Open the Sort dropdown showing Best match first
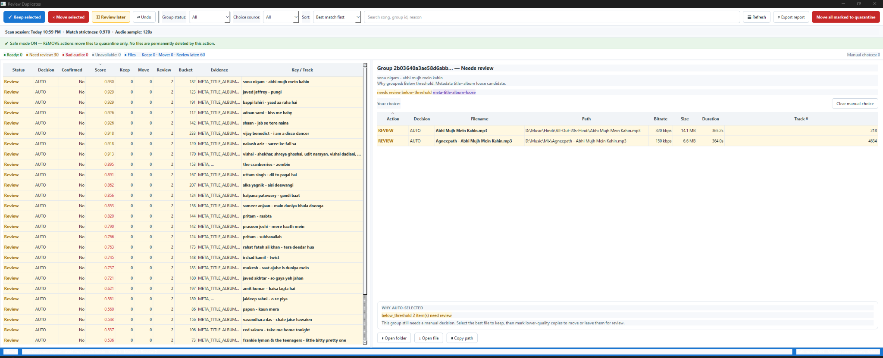 point(337,17)
